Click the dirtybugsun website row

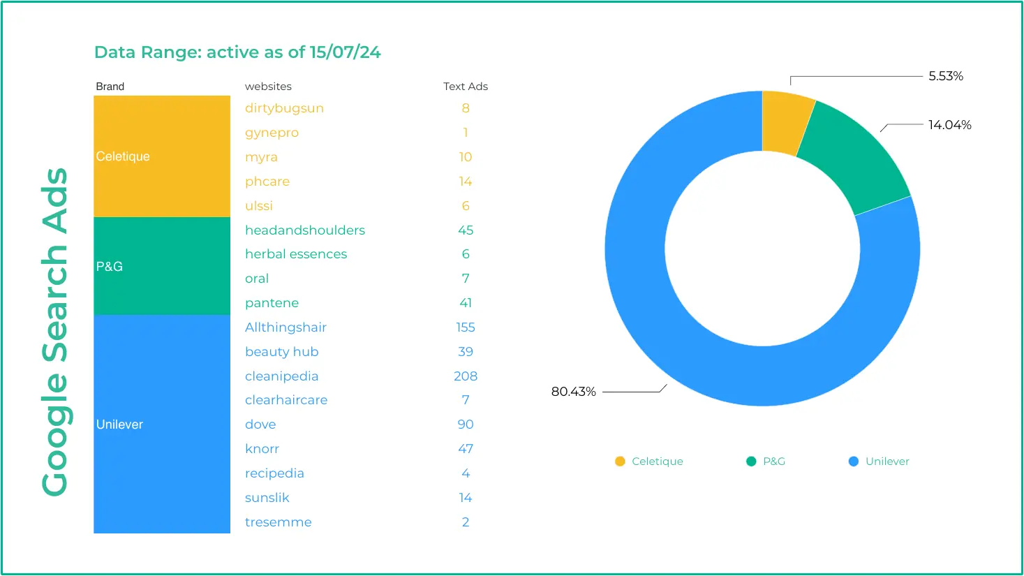click(x=285, y=108)
